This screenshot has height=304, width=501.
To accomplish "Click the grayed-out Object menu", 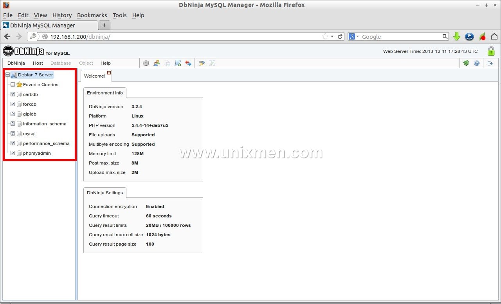I will 86,63.
